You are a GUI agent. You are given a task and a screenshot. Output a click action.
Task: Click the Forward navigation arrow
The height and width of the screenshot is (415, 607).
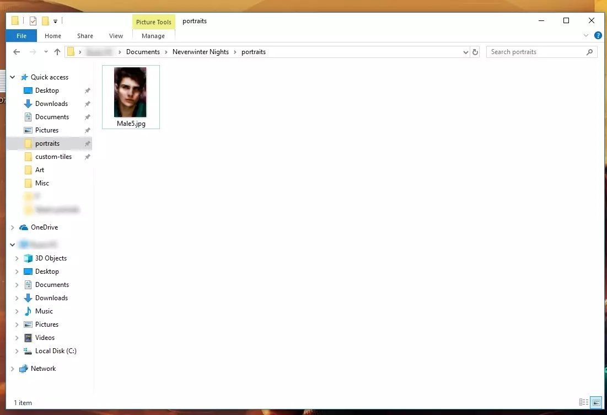pos(33,52)
